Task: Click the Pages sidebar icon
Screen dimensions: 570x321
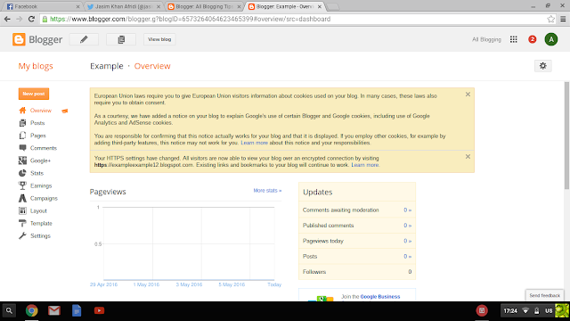Action: [22, 136]
